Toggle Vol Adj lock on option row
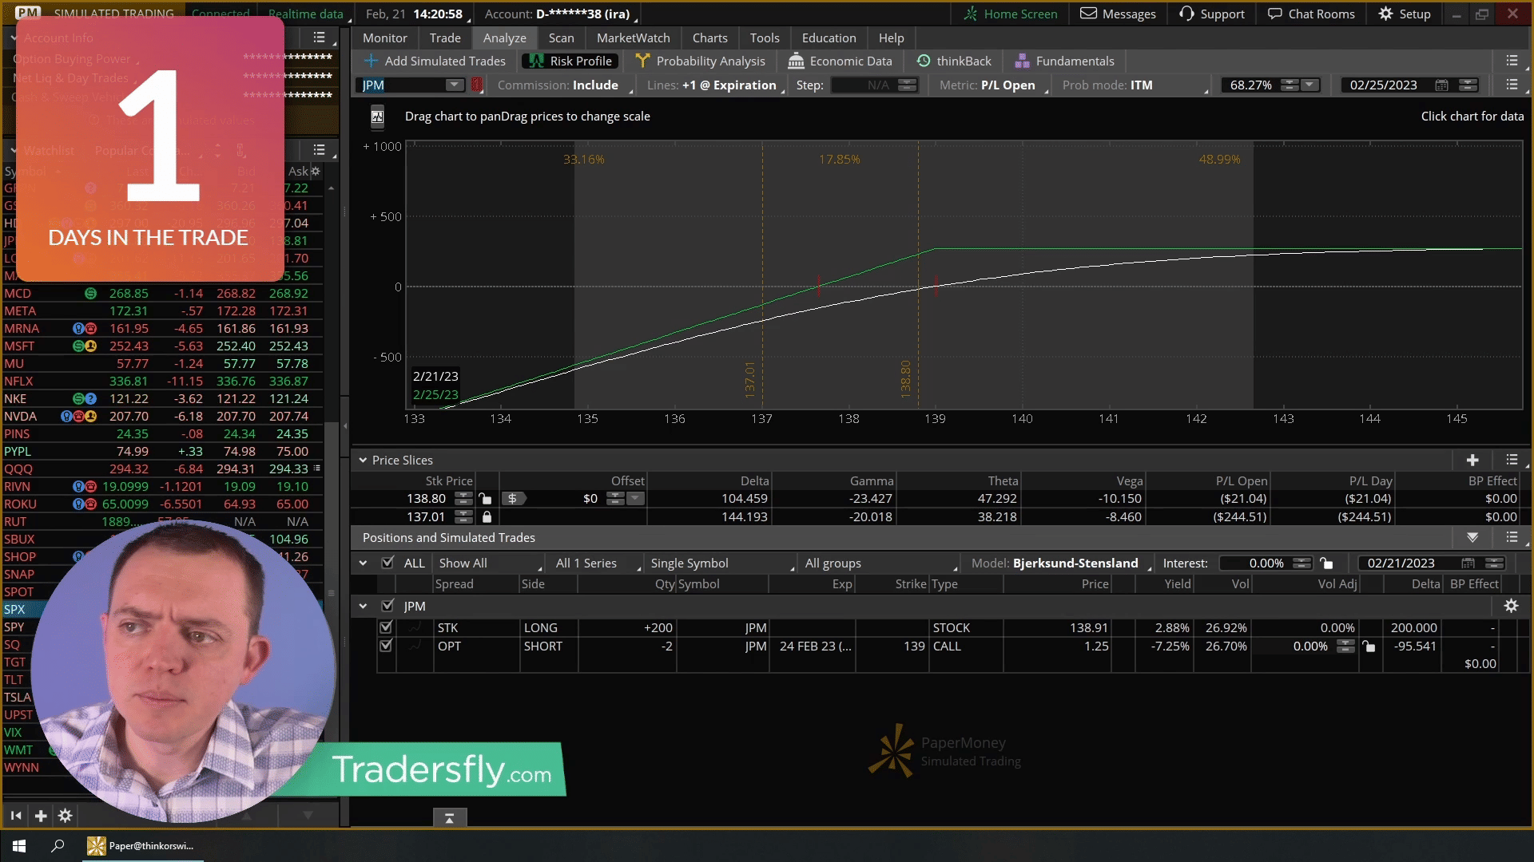The width and height of the screenshot is (1534, 862). point(1369,646)
